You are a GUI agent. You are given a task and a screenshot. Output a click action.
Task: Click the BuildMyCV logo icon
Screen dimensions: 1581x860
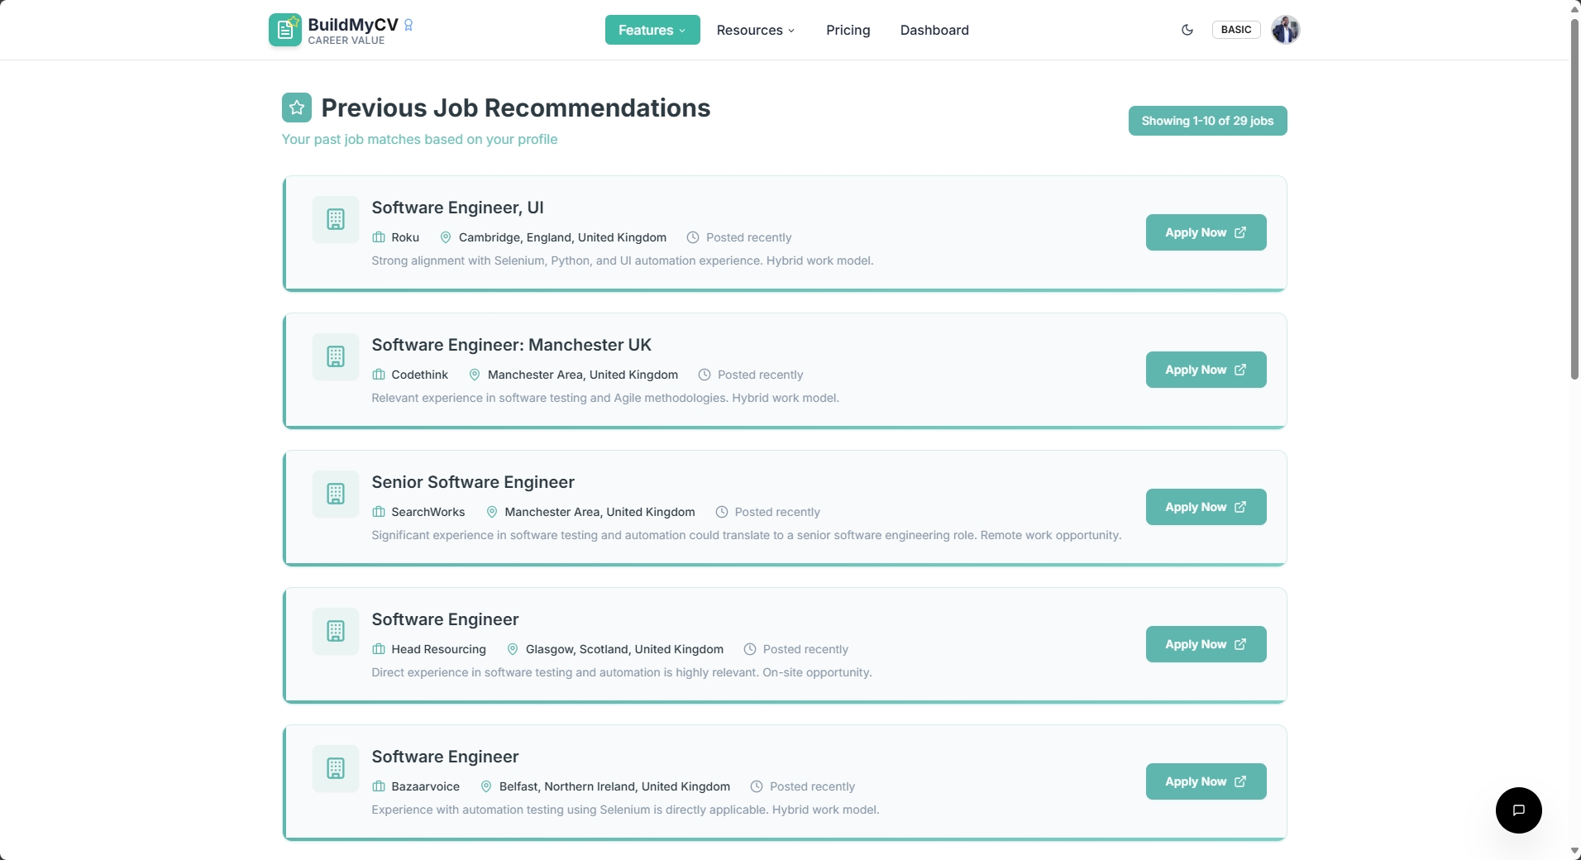[285, 30]
